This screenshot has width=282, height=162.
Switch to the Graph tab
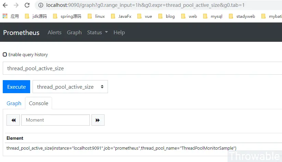point(14,103)
